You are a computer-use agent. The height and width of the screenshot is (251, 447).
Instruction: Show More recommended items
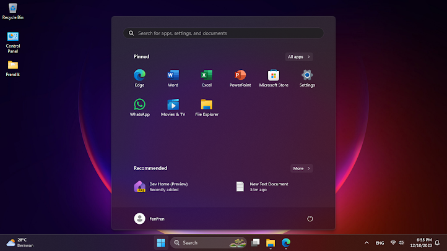click(x=302, y=169)
